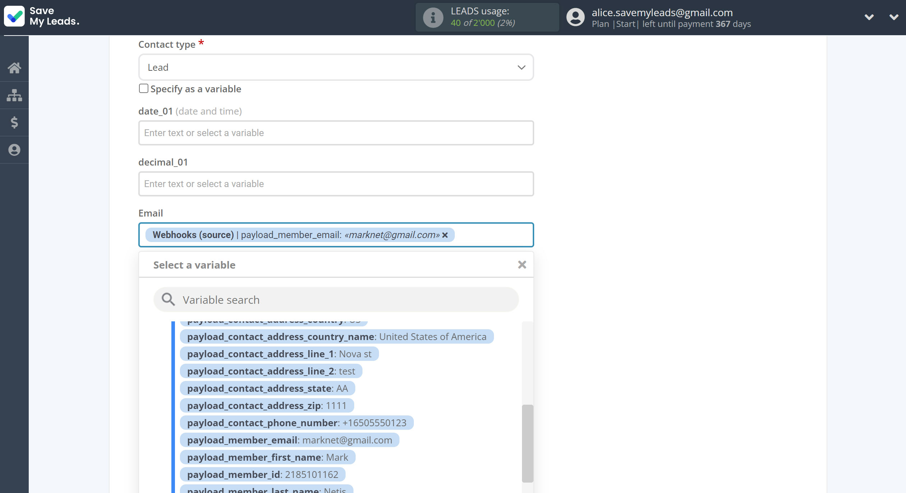Open the Save My Leads logo home
This screenshot has width=906, height=493.
pos(41,17)
